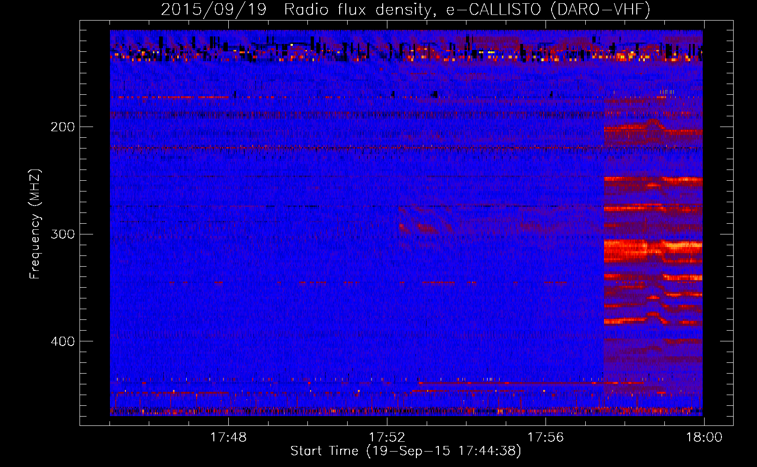Click the 'Frequency (MHZ)' axis label

click(x=36, y=224)
